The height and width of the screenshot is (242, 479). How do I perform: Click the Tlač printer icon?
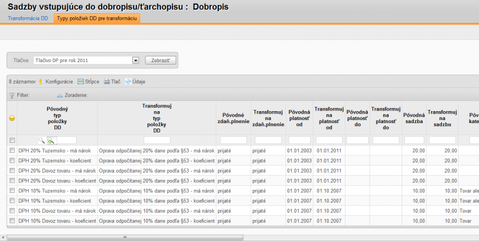point(107,82)
